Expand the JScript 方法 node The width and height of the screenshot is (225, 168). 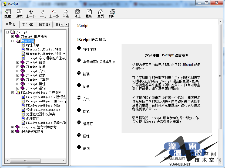18,71
